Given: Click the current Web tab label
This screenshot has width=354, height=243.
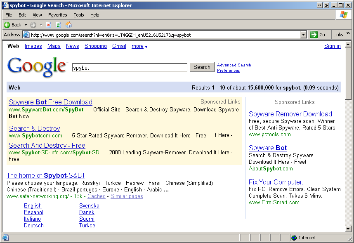Looking at the screenshot, I should 13,46.
